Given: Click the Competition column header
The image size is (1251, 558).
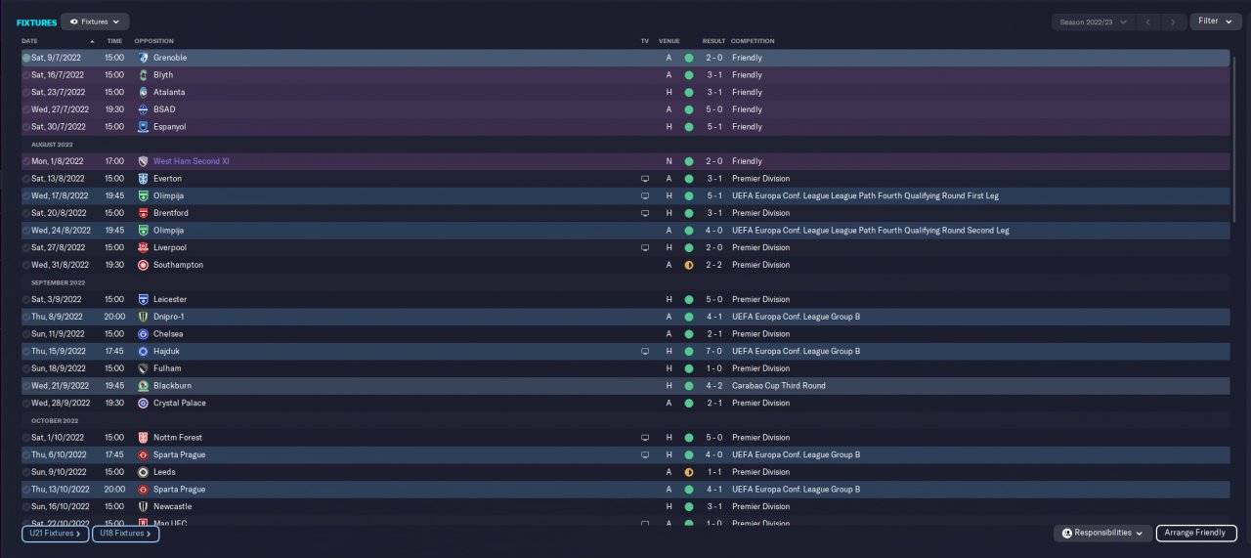Looking at the screenshot, I should (753, 41).
